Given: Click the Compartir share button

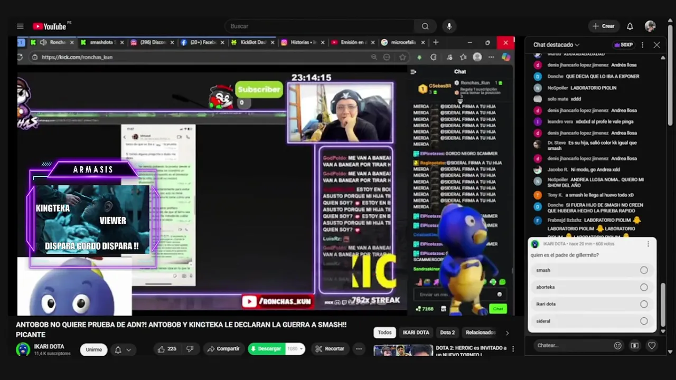Looking at the screenshot, I should (x=223, y=349).
